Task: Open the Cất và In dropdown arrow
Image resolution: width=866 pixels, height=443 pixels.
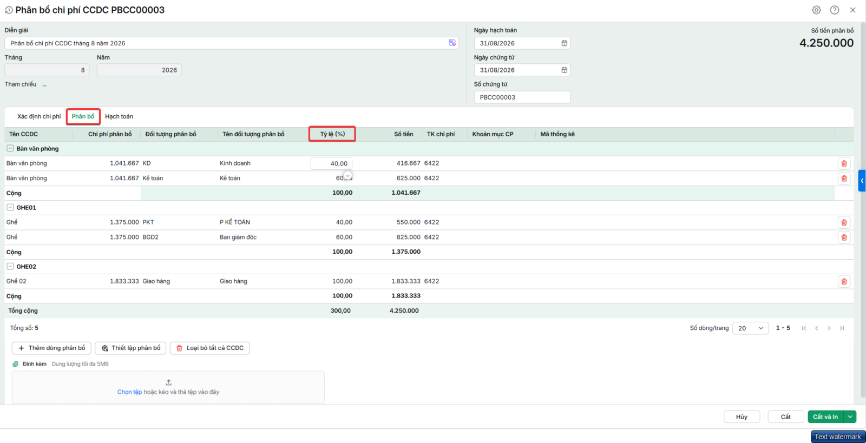Action: (850, 416)
